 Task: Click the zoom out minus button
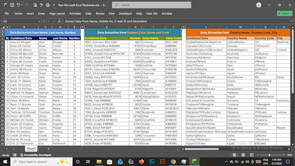(x=258, y=155)
